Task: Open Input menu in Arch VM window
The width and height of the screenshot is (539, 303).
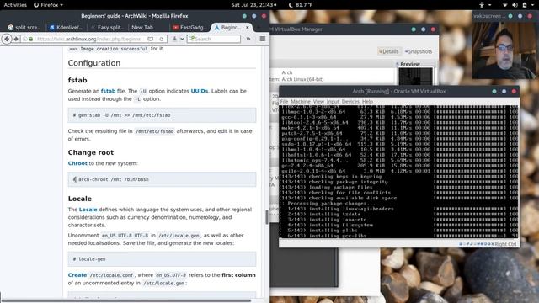Action: pos(333,102)
